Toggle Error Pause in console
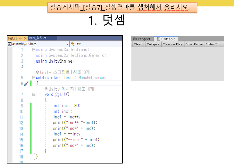 194,44
